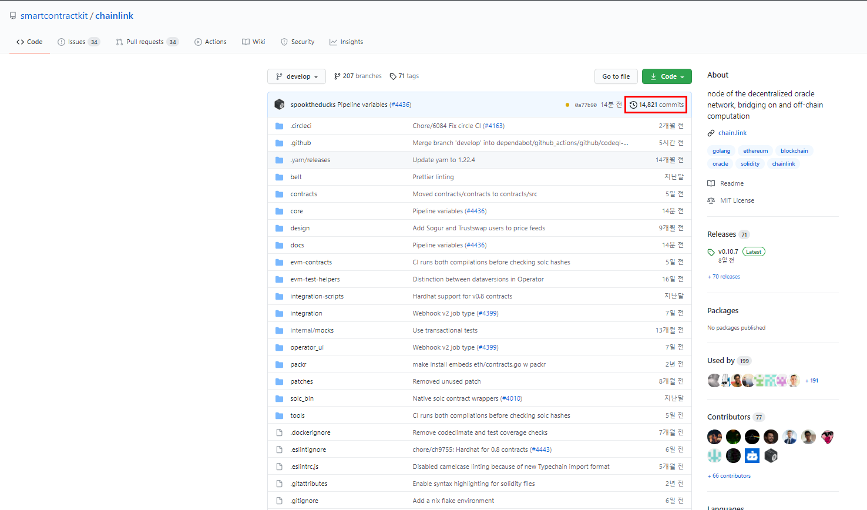
Task: Click the .gitignore file icon
Action: click(x=280, y=501)
